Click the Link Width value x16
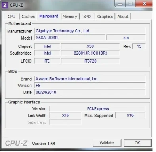This screenshot has height=152, width=156. coord(65,115)
